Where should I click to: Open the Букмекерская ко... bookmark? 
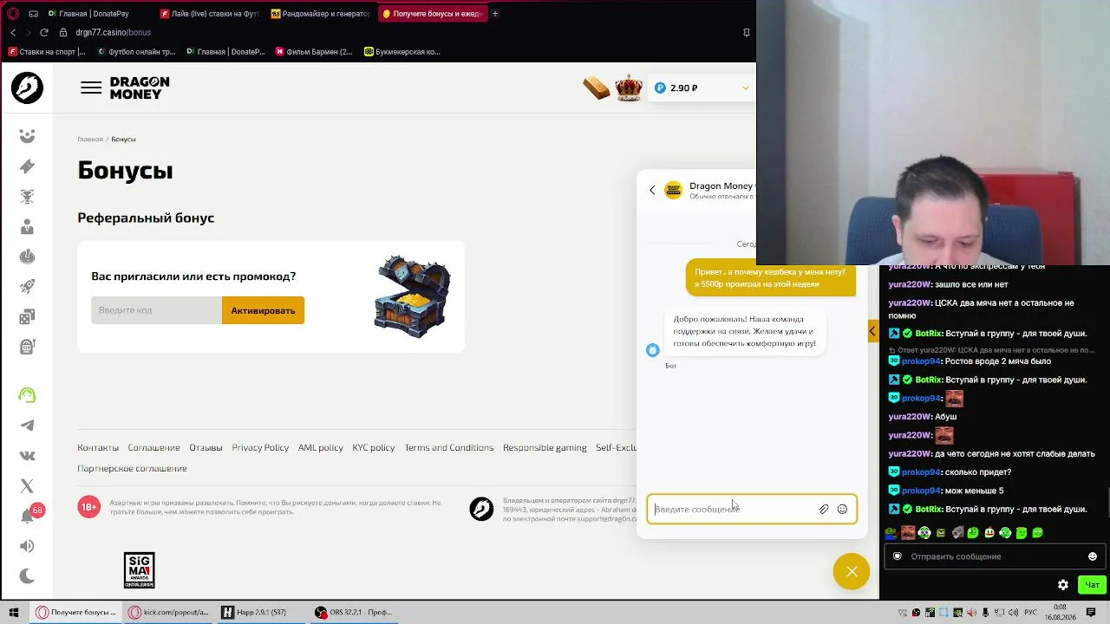pyautogui.click(x=402, y=52)
